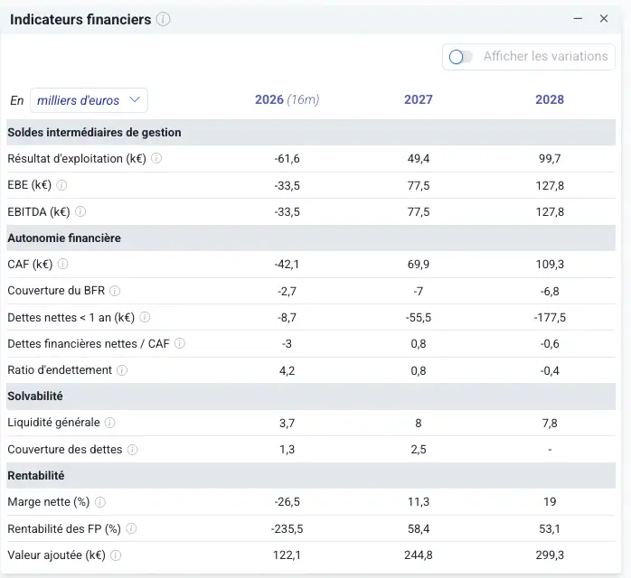This screenshot has height=578, width=631.
Task: Click Dettes nettes value -177,5
Action: click(x=550, y=318)
